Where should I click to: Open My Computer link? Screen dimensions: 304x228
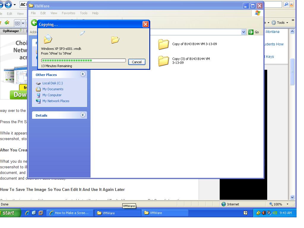click(52, 95)
